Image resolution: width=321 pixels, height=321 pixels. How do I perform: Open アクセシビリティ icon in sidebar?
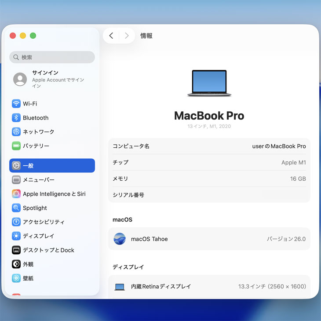(x=16, y=222)
